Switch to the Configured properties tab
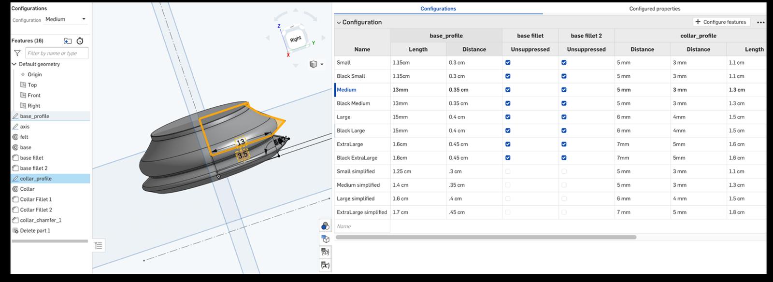Image resolution: width=773 pixels, height=282 pixels. click(655, 9)
